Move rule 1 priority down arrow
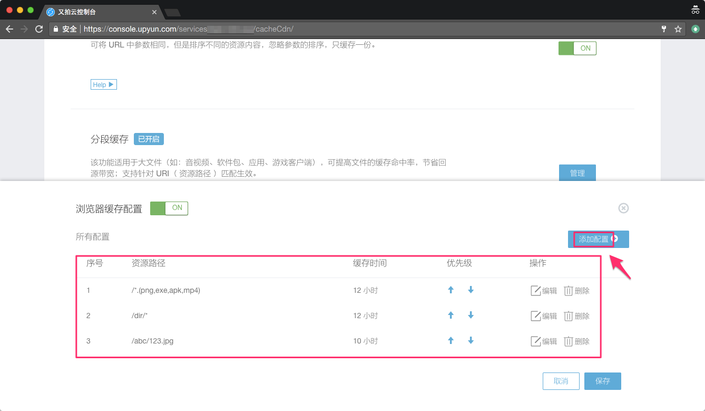This screenshot has width=705, height=411. 471,290
